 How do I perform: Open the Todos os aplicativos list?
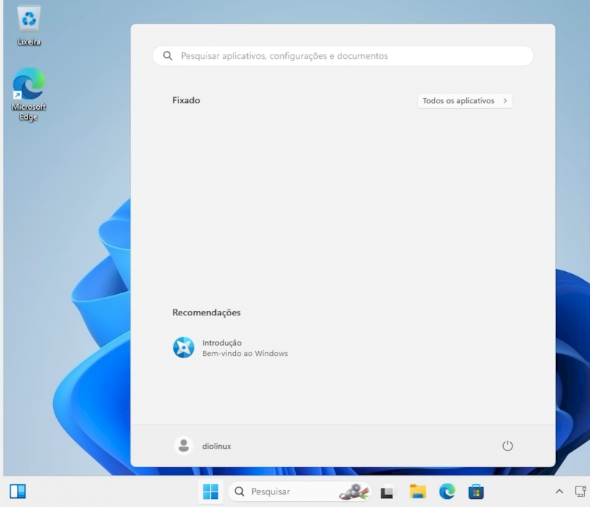pos(465,101)
